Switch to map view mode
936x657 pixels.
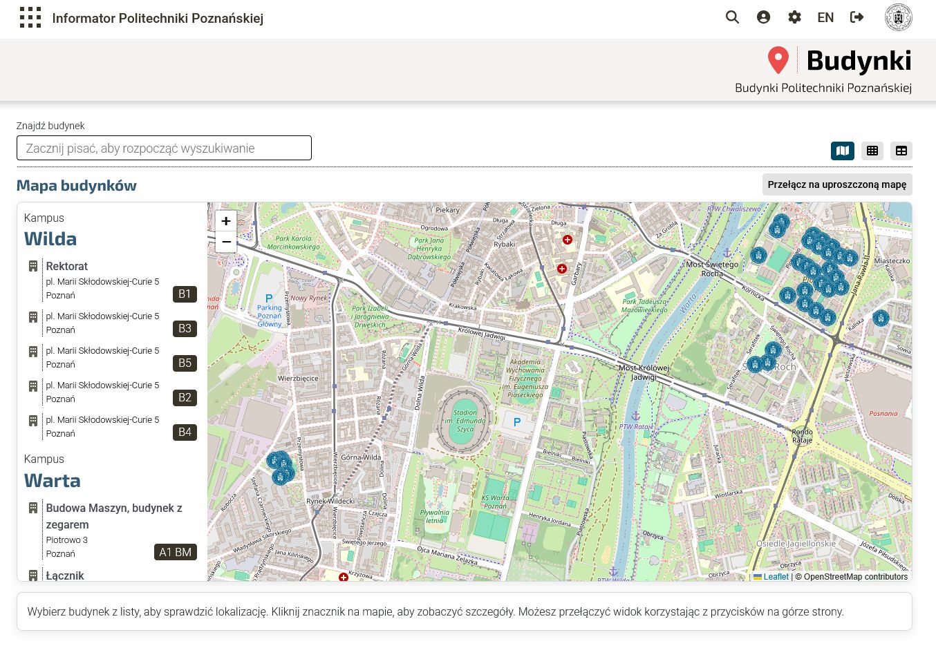click(842, 151)
